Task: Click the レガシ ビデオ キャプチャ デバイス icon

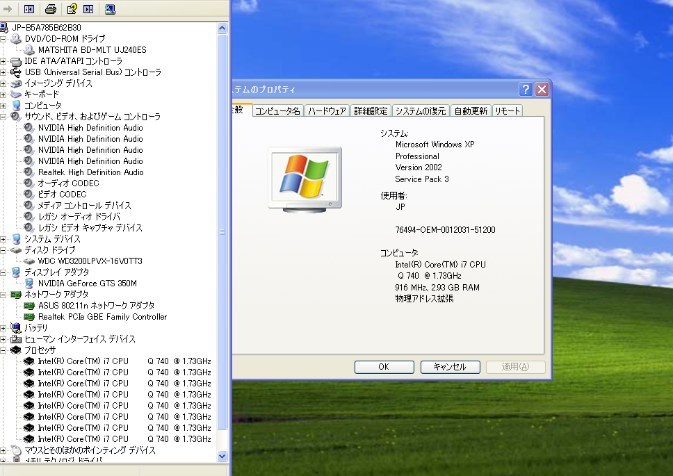Action: pyautogui.click(x=29, y=228)
